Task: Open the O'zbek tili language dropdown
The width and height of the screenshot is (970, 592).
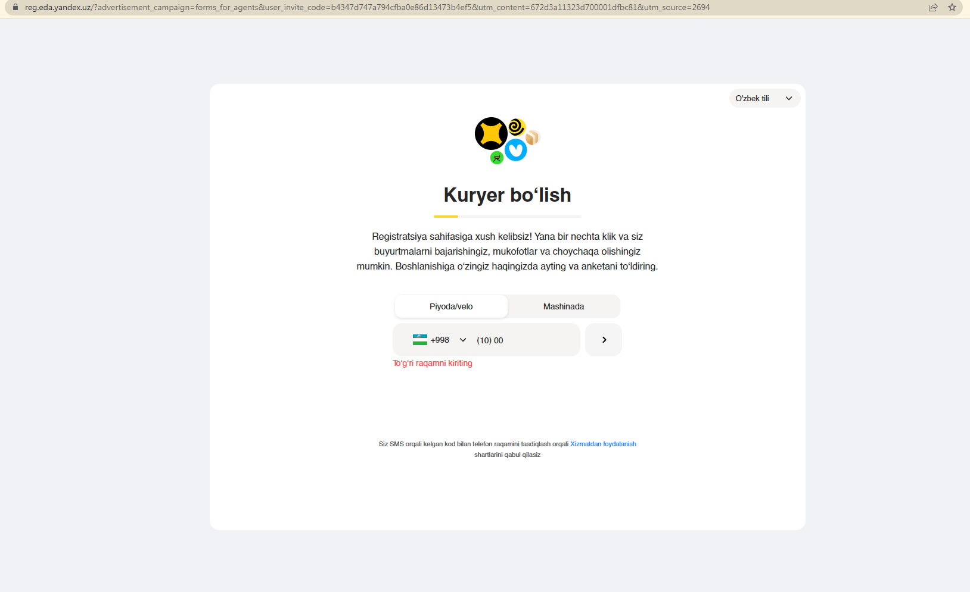Action: point(764,98)
